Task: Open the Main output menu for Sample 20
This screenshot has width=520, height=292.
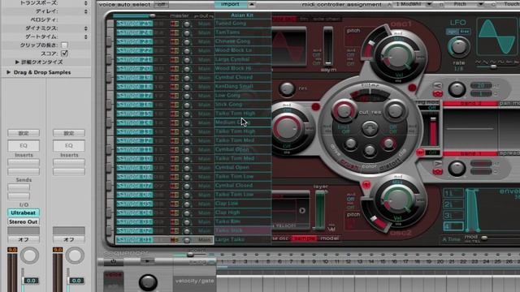Action: pyautogui.click(x=204, y=69)
